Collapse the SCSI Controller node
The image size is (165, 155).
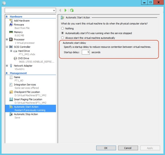[x=7, y=47]
